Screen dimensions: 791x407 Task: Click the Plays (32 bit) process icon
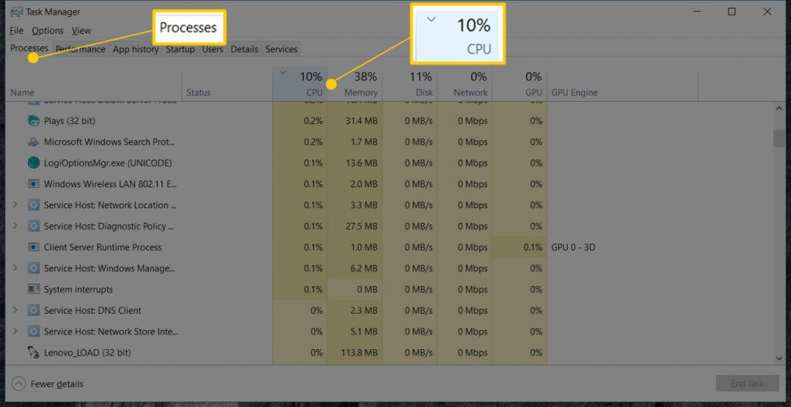[x=34, y=121]
